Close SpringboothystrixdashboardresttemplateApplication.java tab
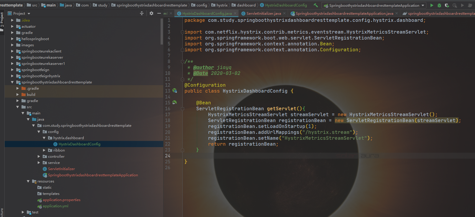 click(x=397, y=13)
